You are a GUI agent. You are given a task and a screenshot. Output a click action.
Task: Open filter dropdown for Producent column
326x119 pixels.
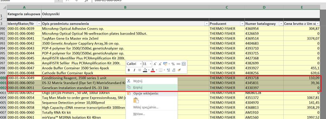pyautogui.click(x=242, y=23)
